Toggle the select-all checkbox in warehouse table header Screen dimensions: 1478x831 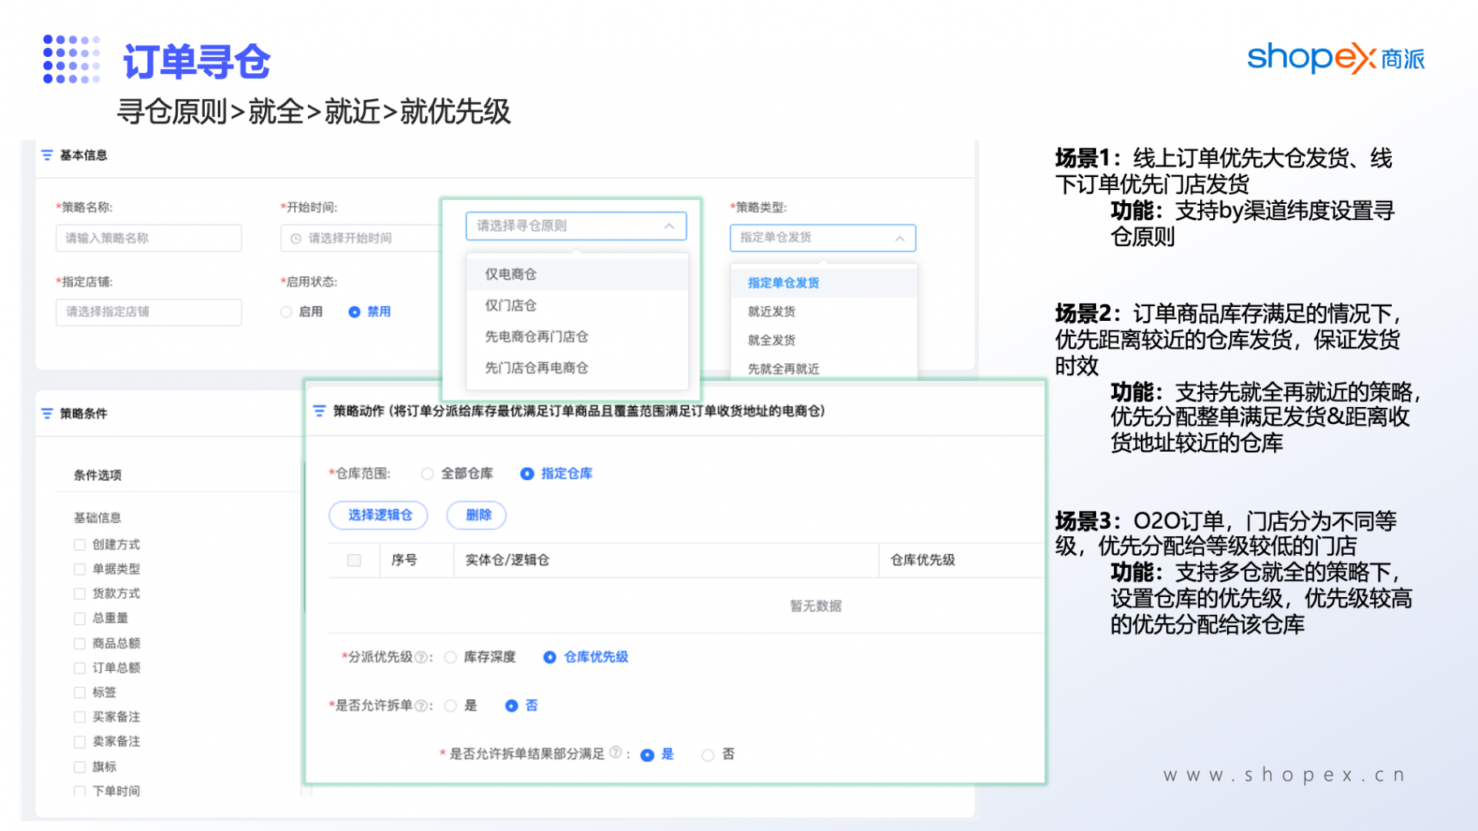[x=354, y=560]
